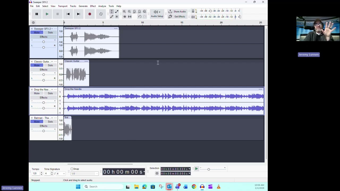This screenshot has width=340, height=191.
Task: Select the Envelope tool
Action: click(x=117, y=12)
